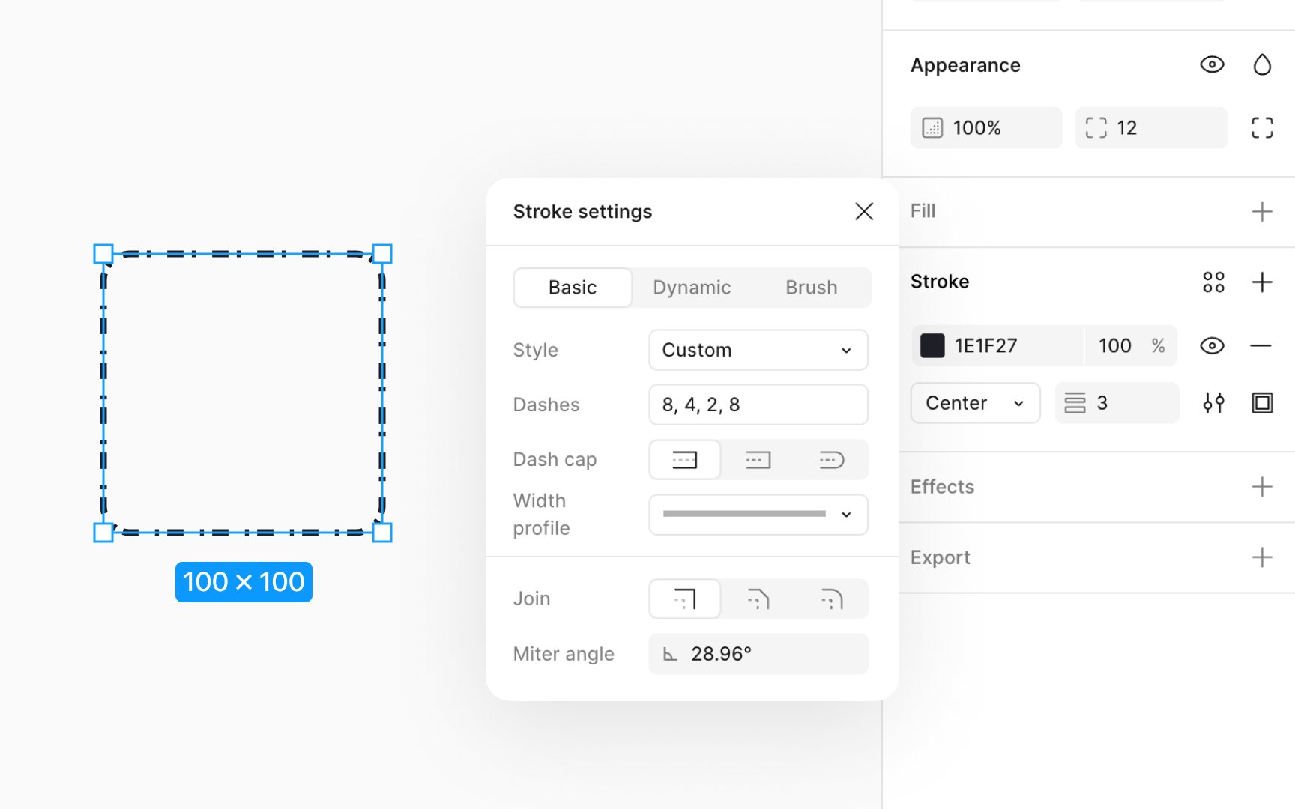This screenshot has width=1295, height=809.
Task: Open the Center stroke alignment dropdown
Action: click(x=975, y=403)
